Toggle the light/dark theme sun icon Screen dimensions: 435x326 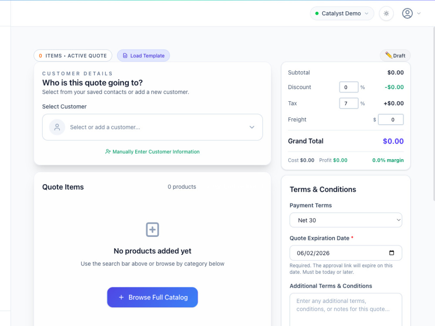tap(386, 13)
